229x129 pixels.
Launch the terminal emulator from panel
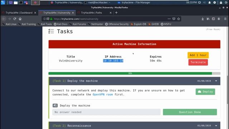tap(21, 3)
